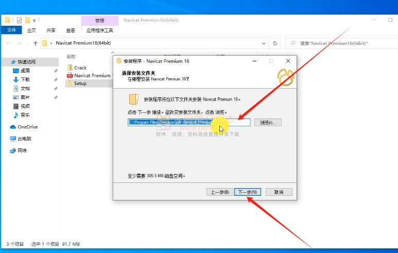Click the install path input field

(189, 123)
